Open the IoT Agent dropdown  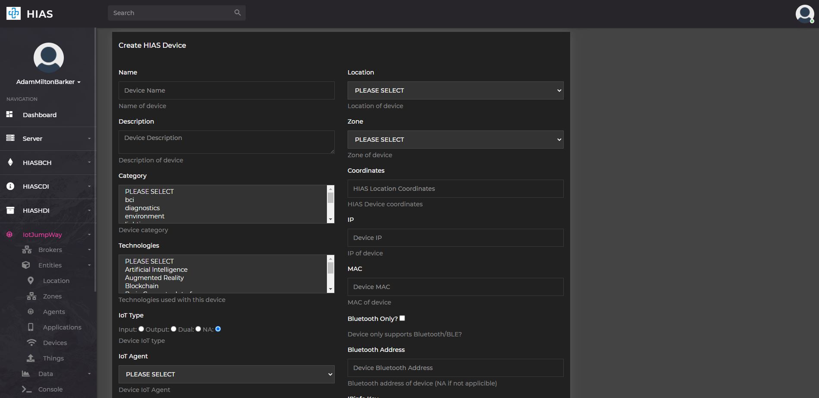click(226, 374)
